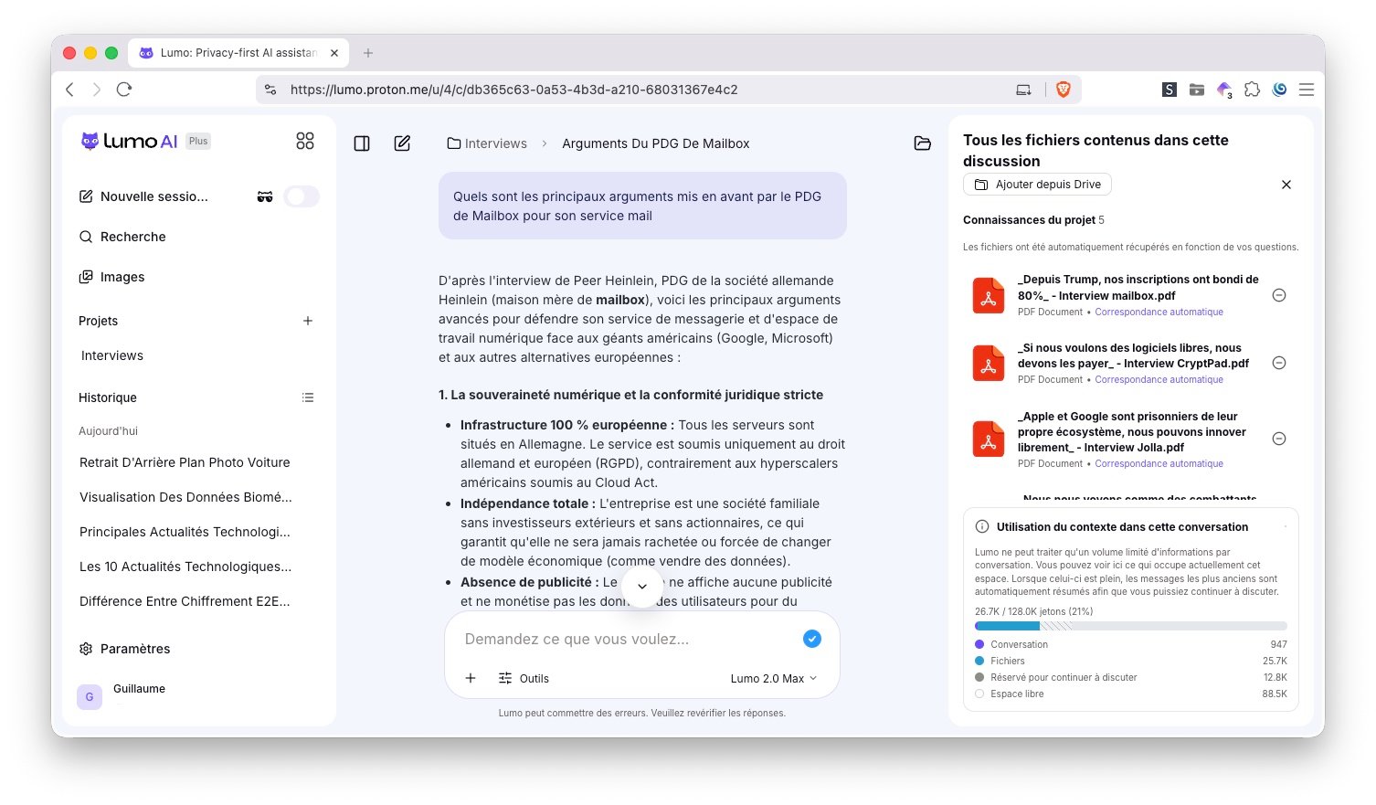Open the Interviews project in sidebar

[x=112, y=355]
